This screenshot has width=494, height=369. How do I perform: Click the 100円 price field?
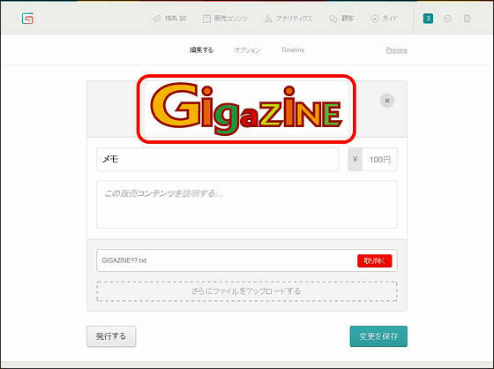click(379, 159)
